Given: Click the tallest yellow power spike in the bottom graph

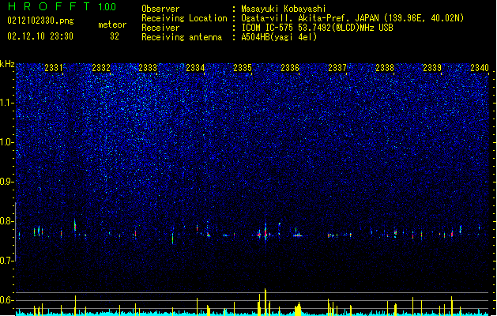Looking at the screenshot, I should click(x=265, y=302).
